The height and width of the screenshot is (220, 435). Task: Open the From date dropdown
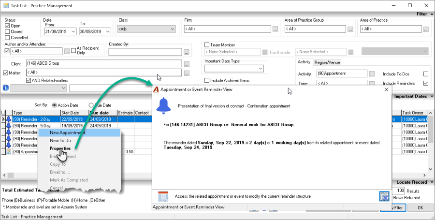[73, 31]
